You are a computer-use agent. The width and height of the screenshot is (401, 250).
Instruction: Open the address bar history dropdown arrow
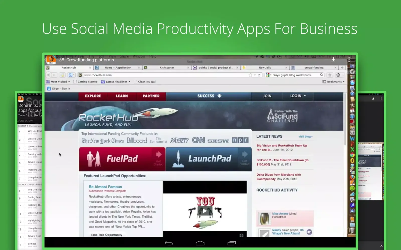click(x=255, y=75)
